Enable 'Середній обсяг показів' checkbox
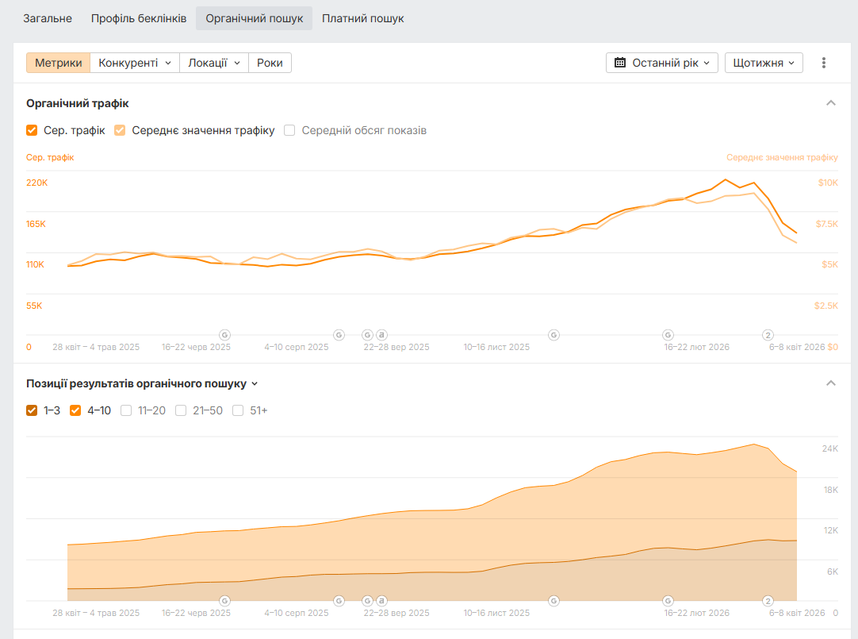Viewport: 858px width, 639px height. pos(289,130)
